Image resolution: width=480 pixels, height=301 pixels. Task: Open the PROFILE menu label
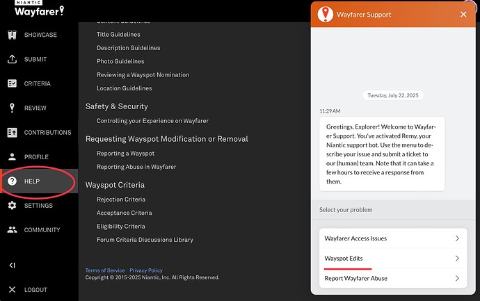[36, 157]
